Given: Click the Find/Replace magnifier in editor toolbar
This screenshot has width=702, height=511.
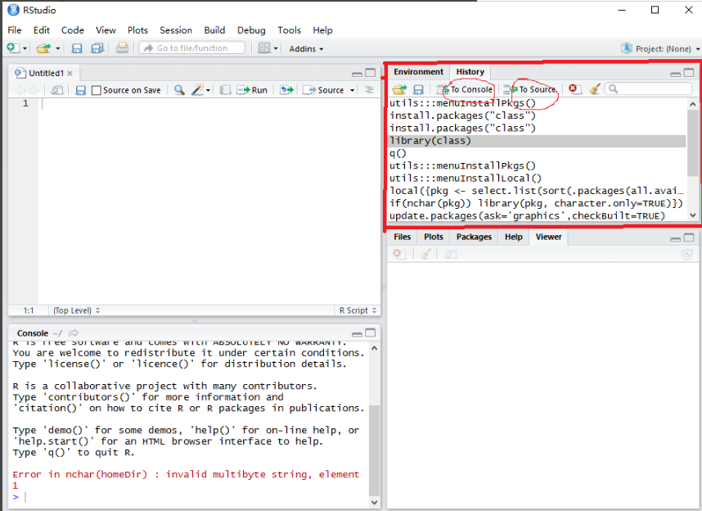Looking at the screenshot, I should 179,90.
